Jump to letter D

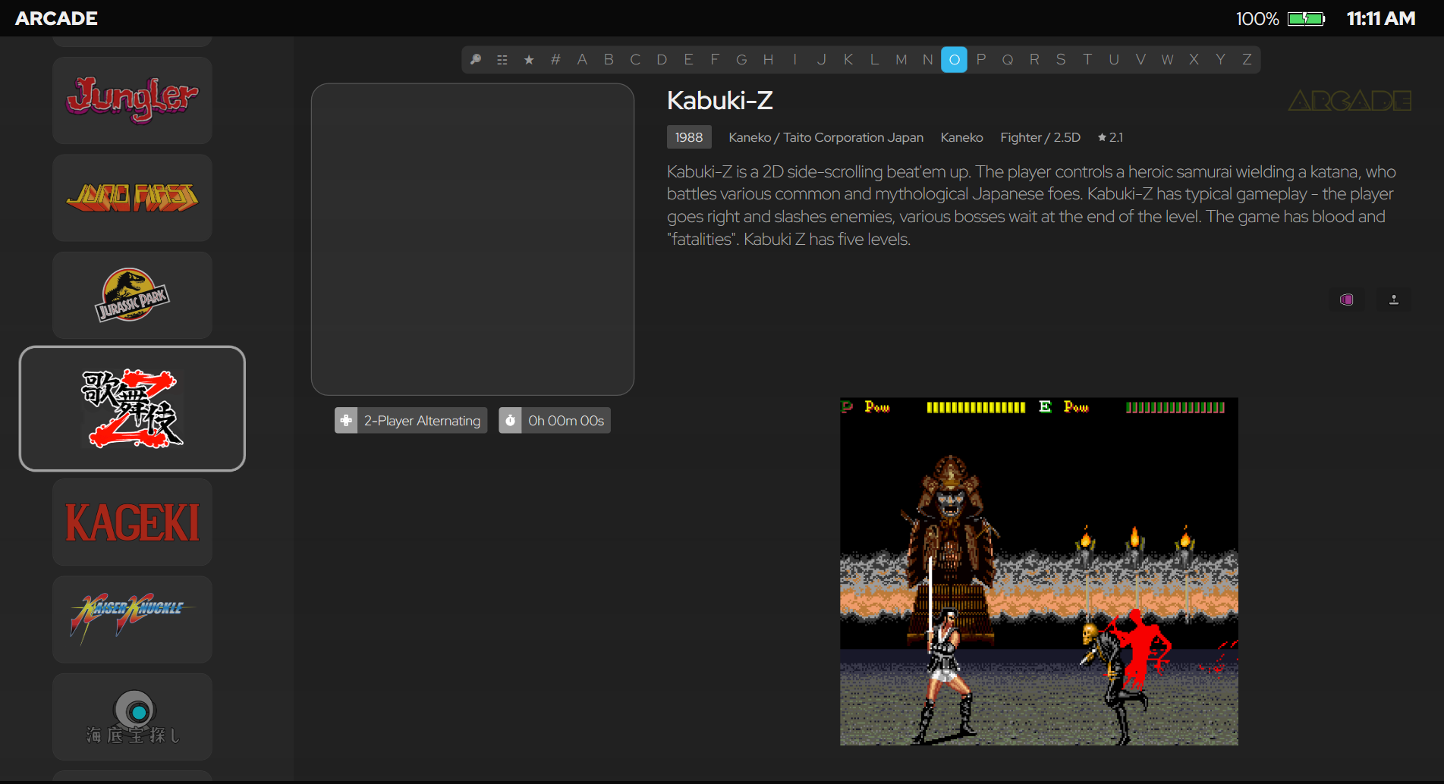[662, 60]
